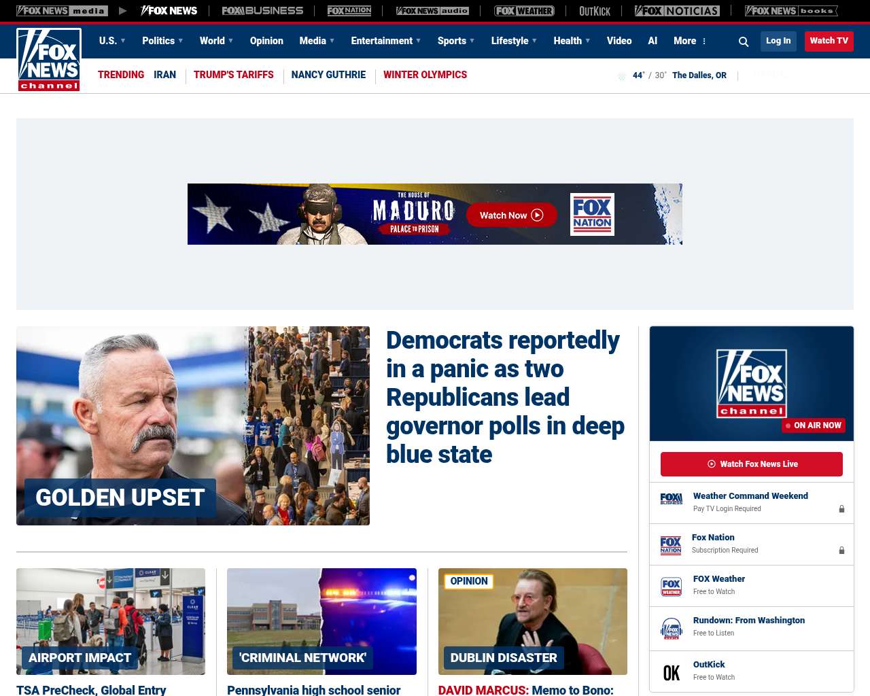Image resolution: width=870 pixels, height=696 pixels.
Task: Select the Opinion menu item
Action: click(x=266, y=41)
